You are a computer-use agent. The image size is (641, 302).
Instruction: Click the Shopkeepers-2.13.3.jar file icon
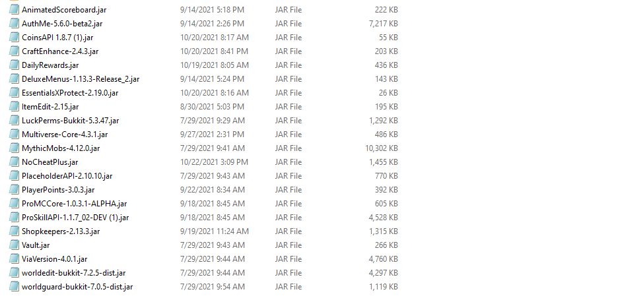pos(15,231)
